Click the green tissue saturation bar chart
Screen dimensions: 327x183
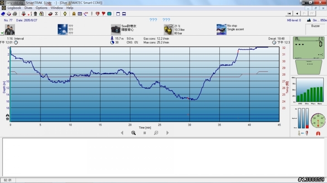click(x=310, y=90)
